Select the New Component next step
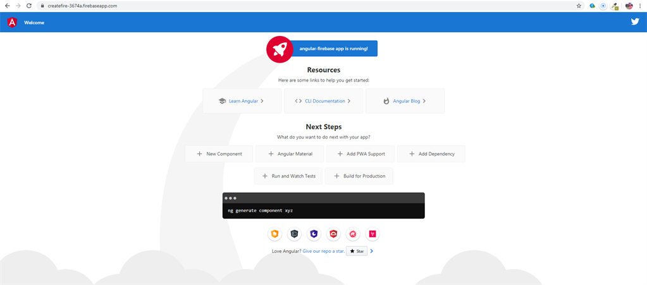647x285 pixels. coord(219,154)
